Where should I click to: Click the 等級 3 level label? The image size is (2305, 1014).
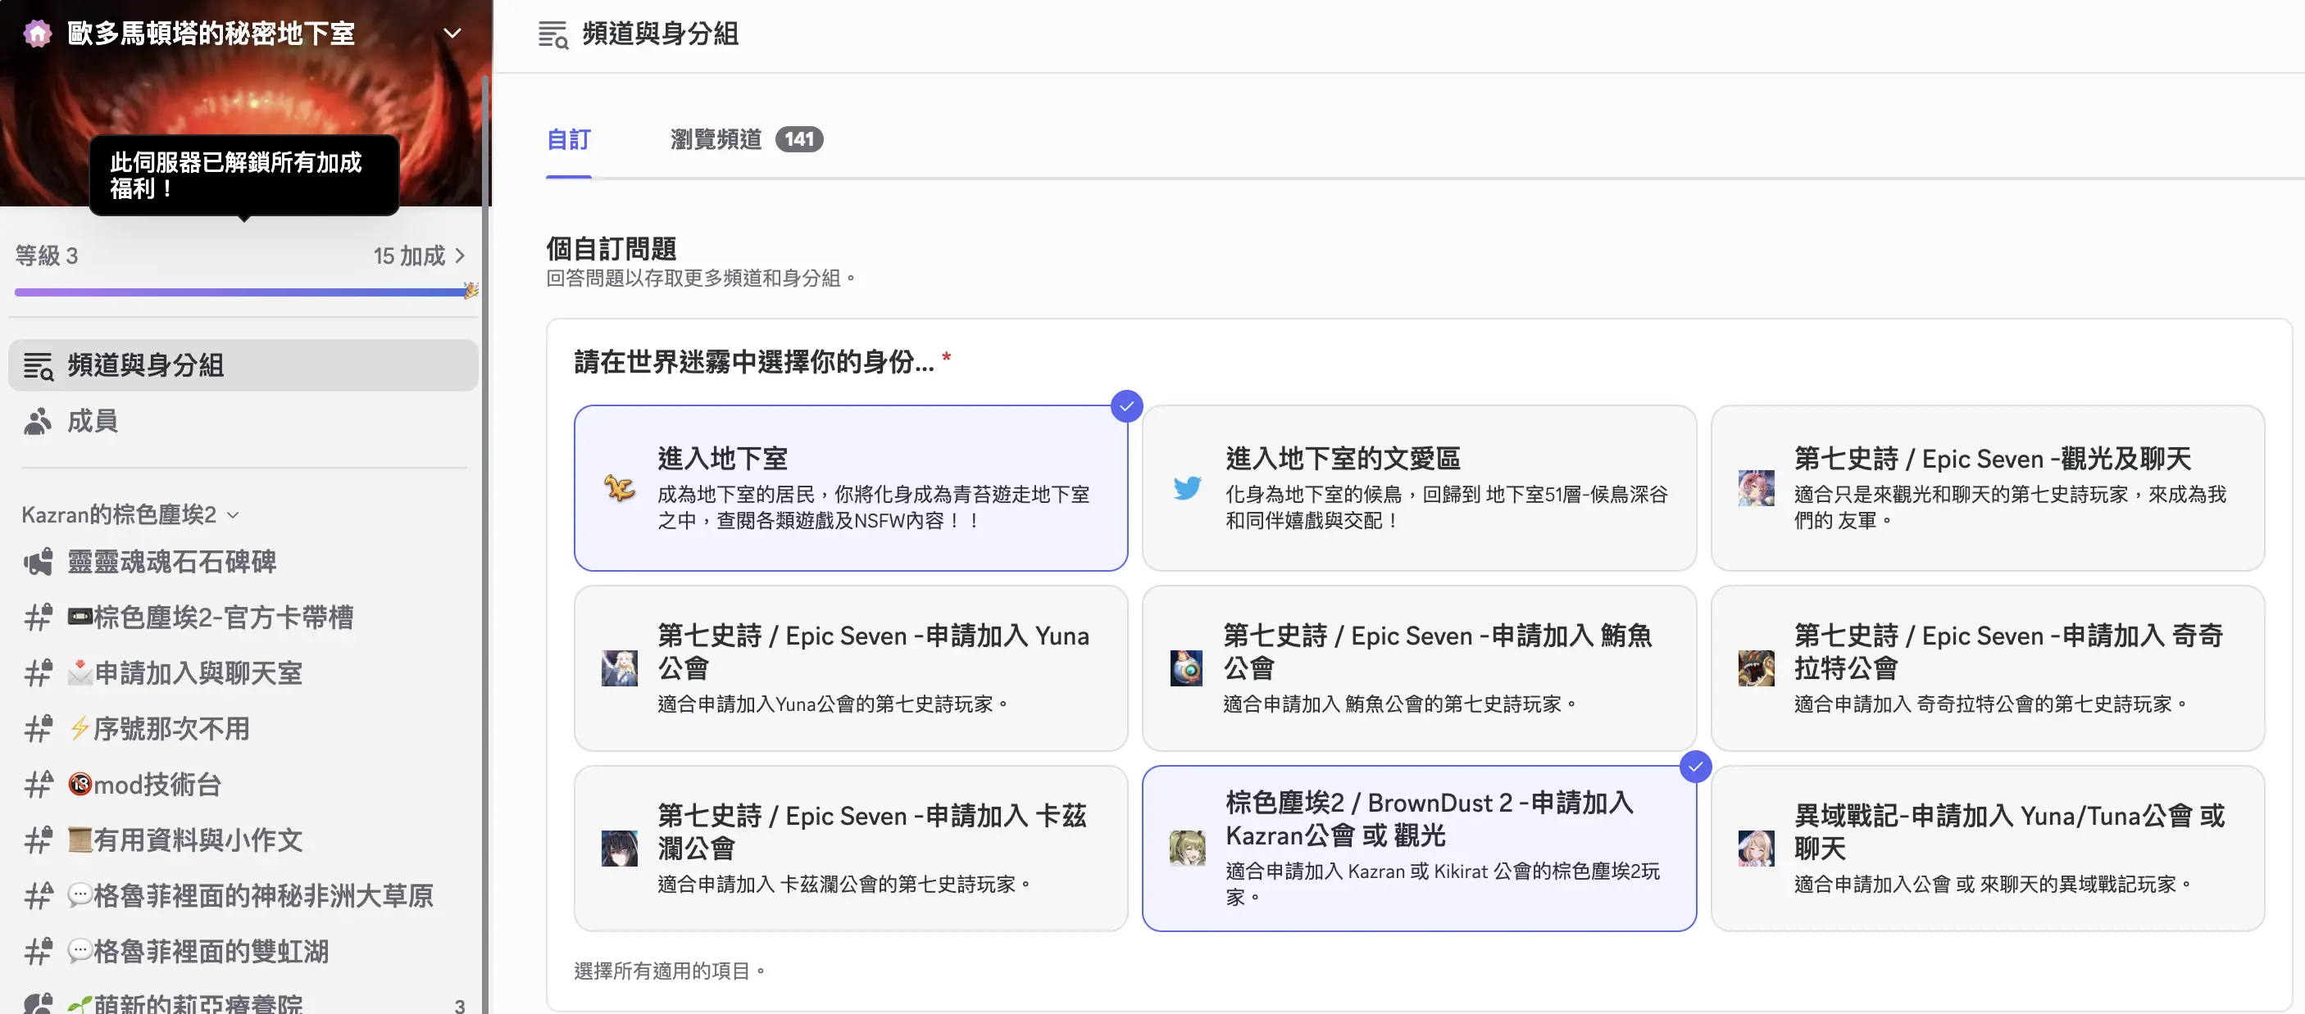pyautogui.click(x=47, y=256)
